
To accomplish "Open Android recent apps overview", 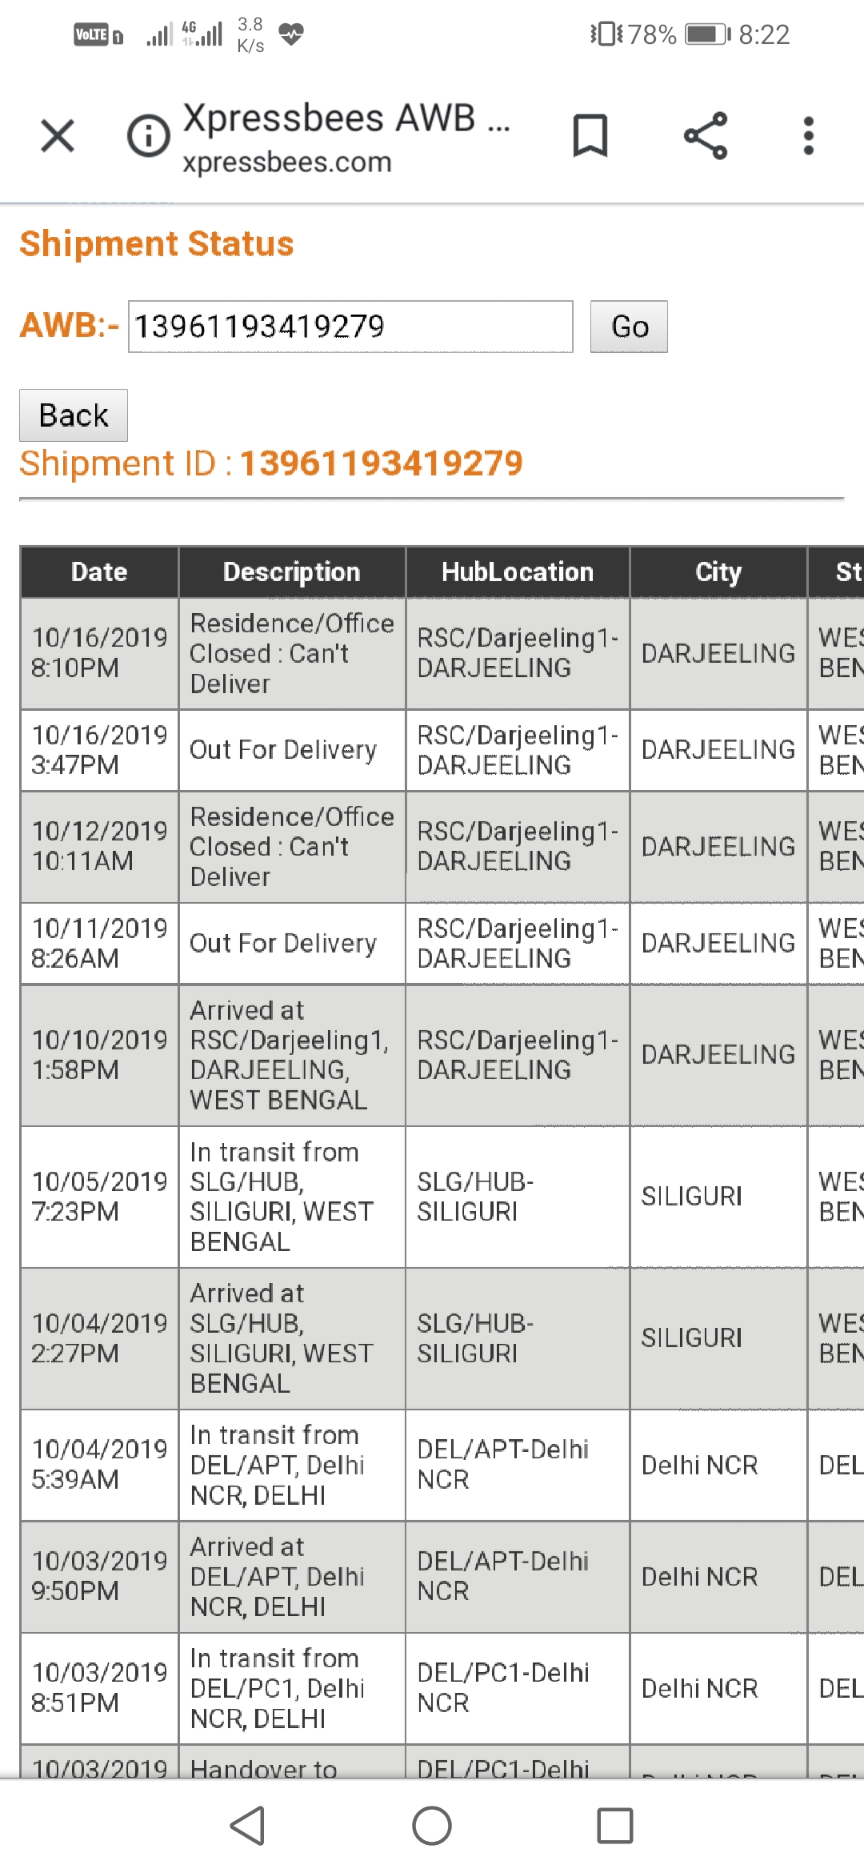I will [614, 1826].
